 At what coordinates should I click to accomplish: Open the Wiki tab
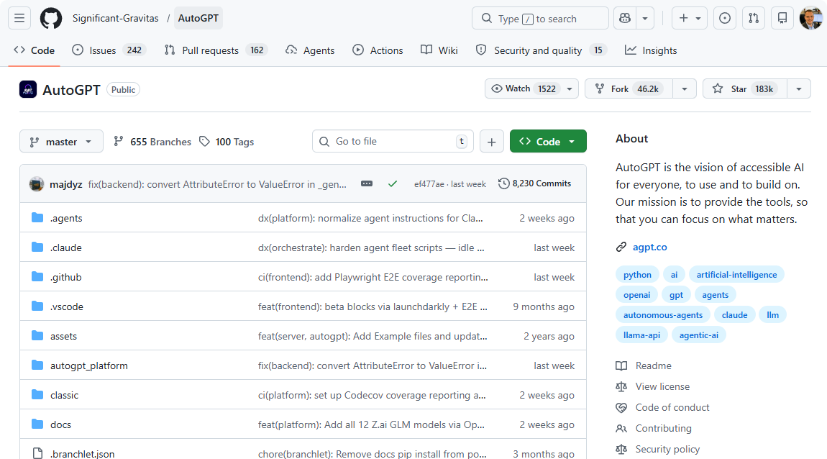(x=439, y=50)
